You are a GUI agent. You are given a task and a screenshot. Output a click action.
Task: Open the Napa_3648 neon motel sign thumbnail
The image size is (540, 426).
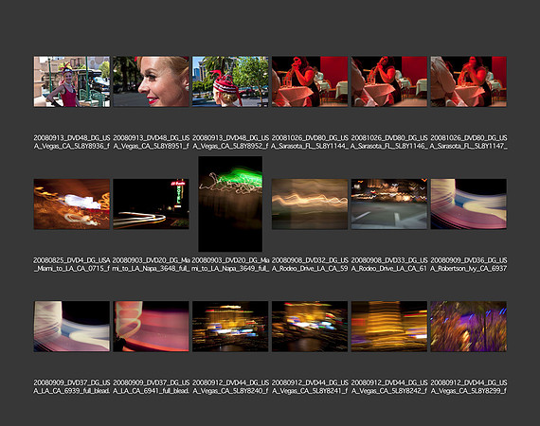tap(151, 204)
